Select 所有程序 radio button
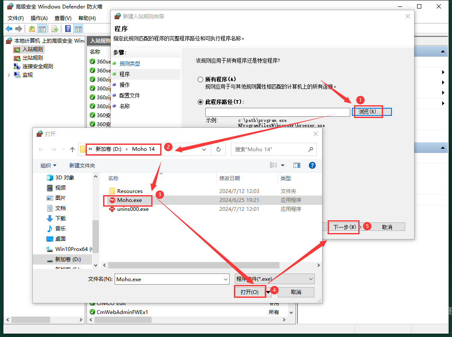Screen dimensions: 452x337 click(200, 79)
